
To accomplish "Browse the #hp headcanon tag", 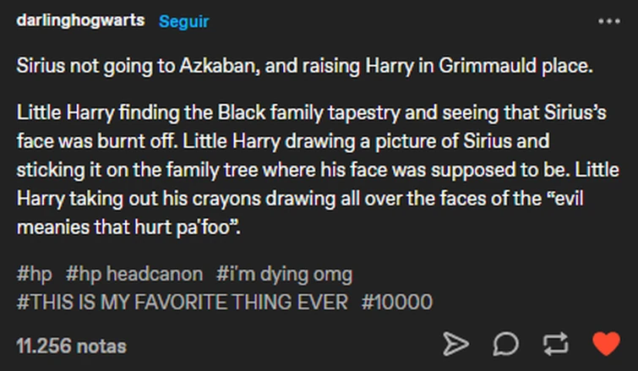I will coord(134,274).
